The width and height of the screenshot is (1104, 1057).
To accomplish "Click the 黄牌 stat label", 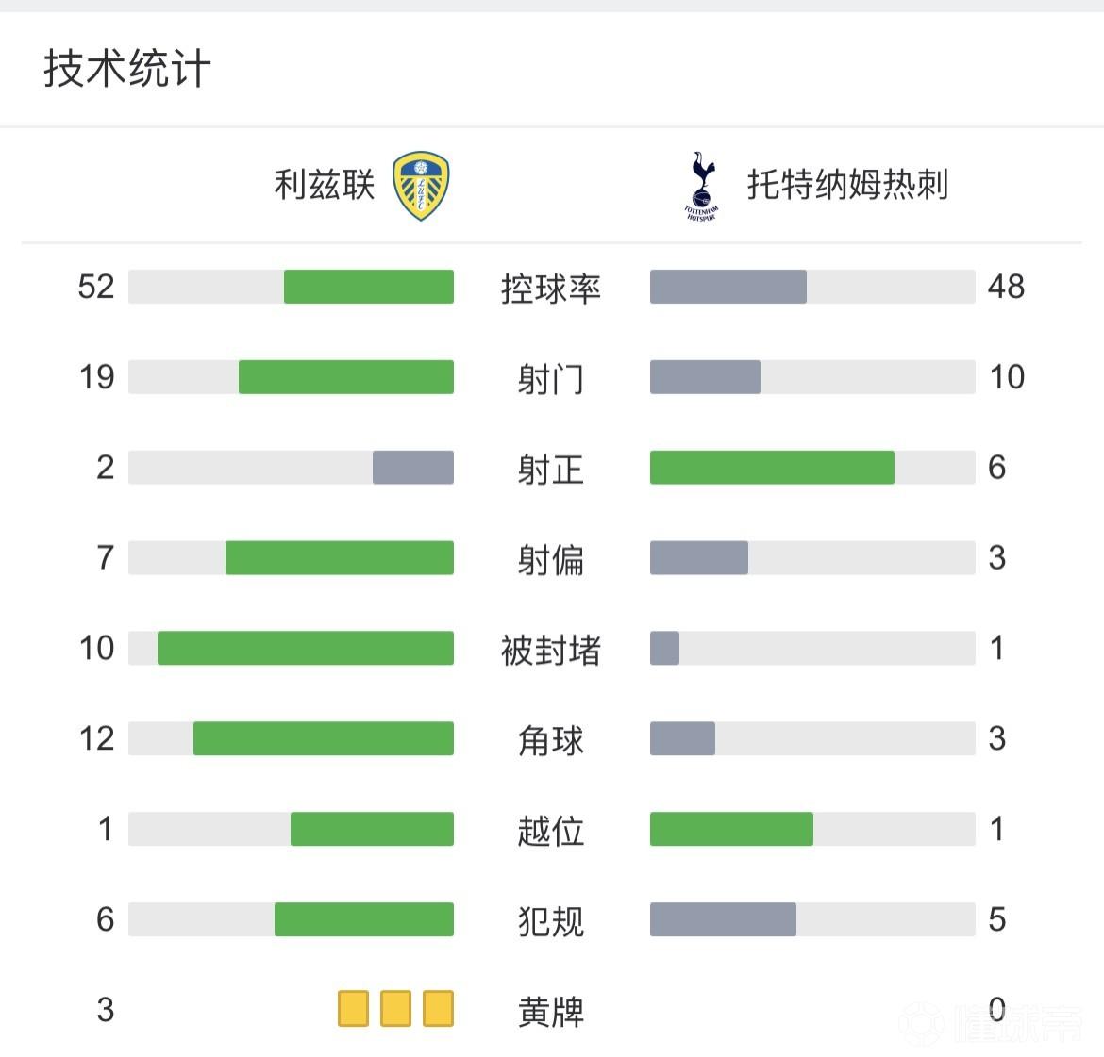I will (x=551, y=1011).
